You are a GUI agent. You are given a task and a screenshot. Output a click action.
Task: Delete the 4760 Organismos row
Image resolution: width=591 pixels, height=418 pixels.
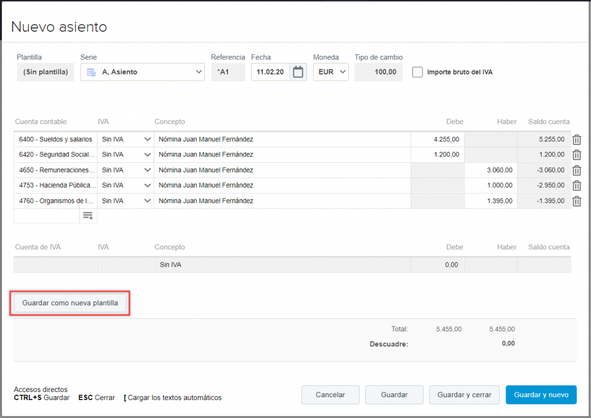tap(577, 201)
